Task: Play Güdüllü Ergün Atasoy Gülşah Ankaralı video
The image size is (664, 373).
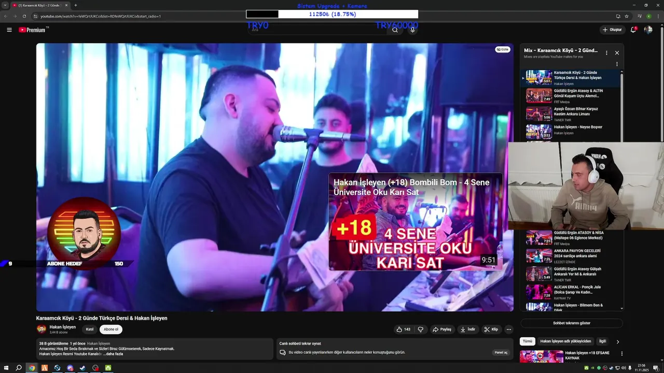Action: pos(571,274)
